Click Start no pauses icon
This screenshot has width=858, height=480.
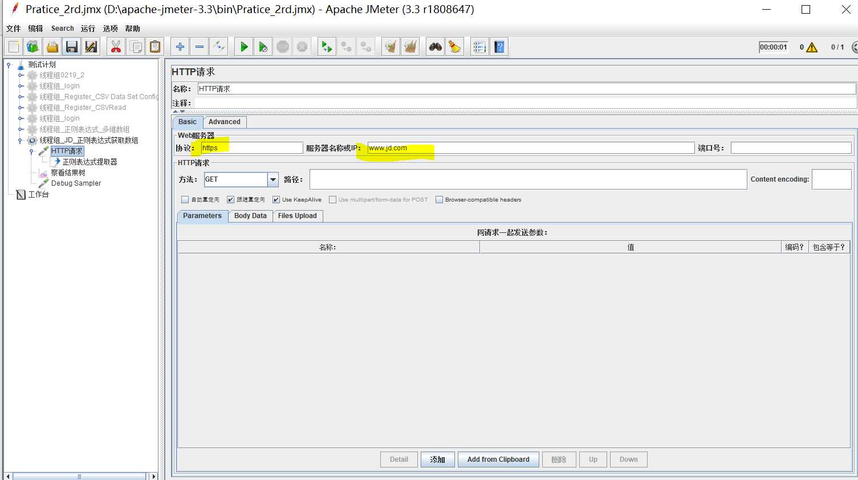pyautogui.click(x=263, y=47)
